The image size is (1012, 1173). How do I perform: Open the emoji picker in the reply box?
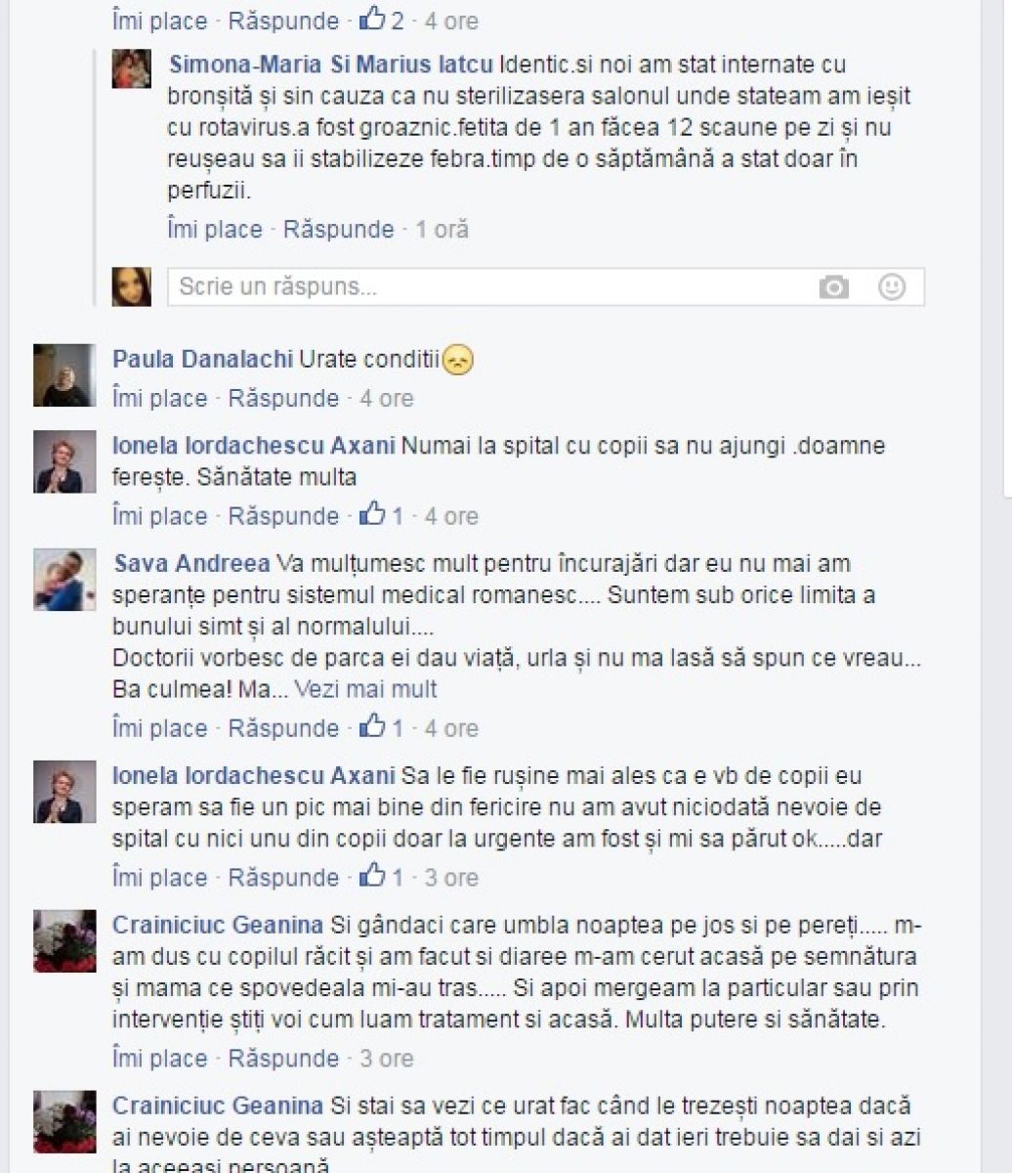pos(892,286)
